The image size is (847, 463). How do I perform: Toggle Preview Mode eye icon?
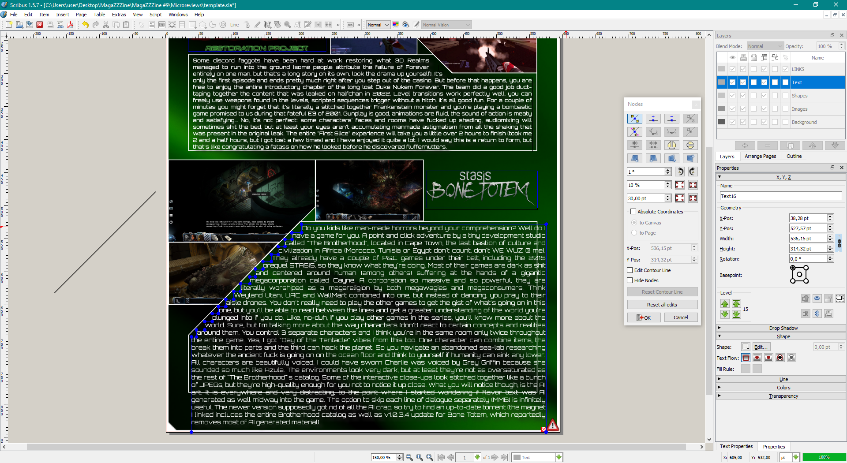click(406, 25)
